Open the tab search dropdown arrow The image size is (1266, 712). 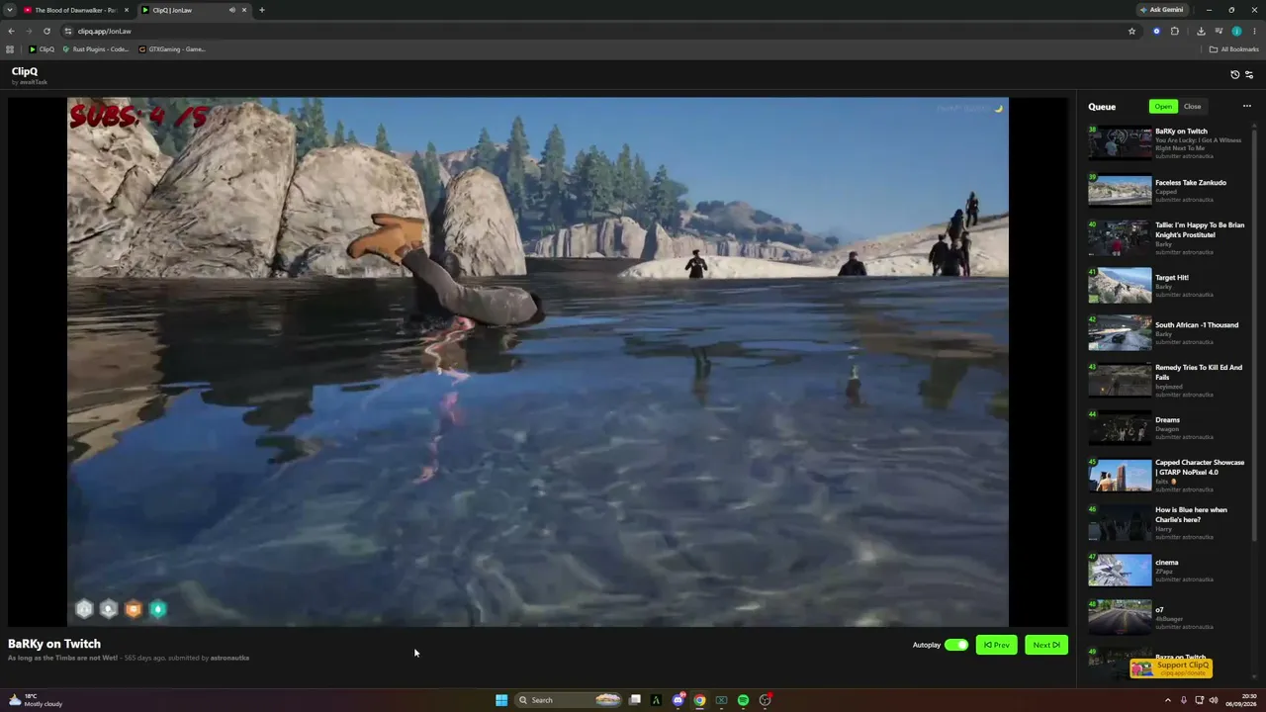tap(10, 10)
